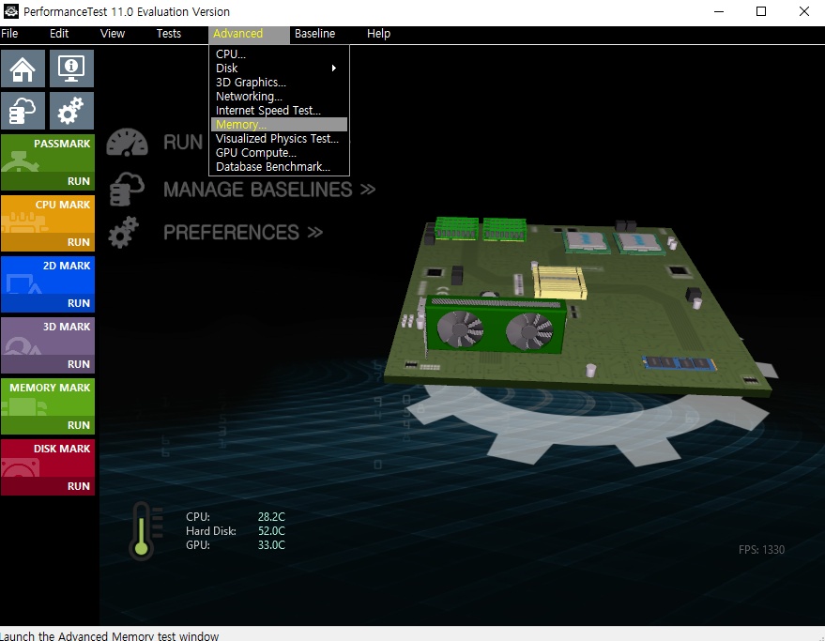Run the 2D Mark test

[x=79, y=303]
